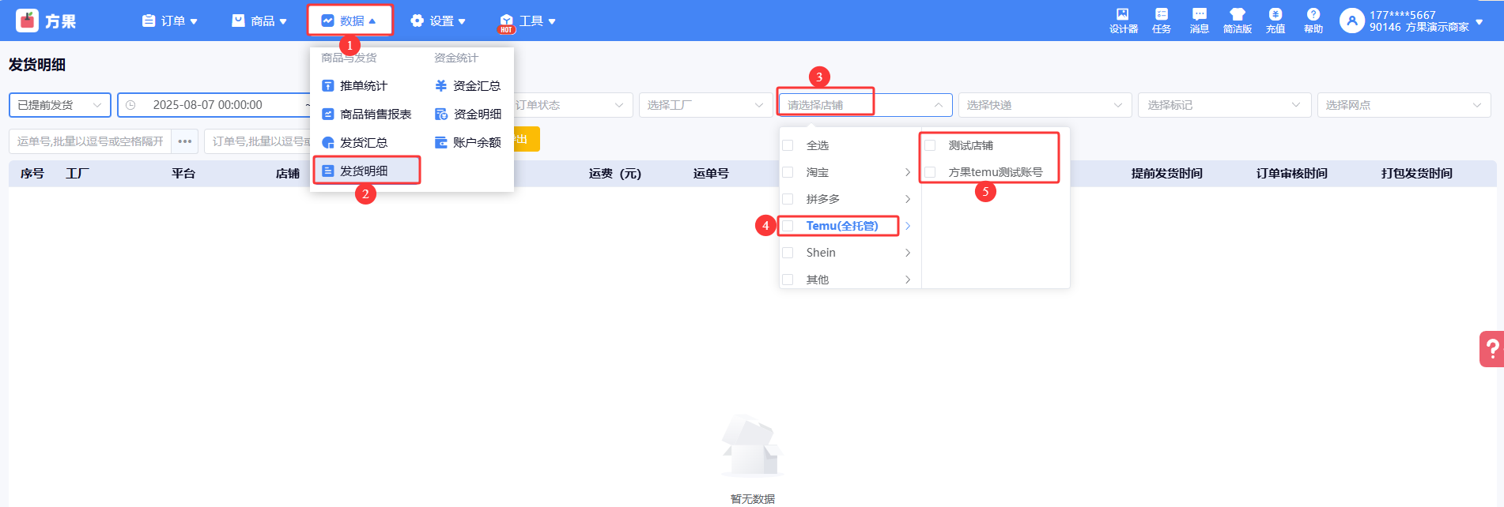Open the 商品 top menu
This screenshot has height=507, width=1504.
[259, 21]
